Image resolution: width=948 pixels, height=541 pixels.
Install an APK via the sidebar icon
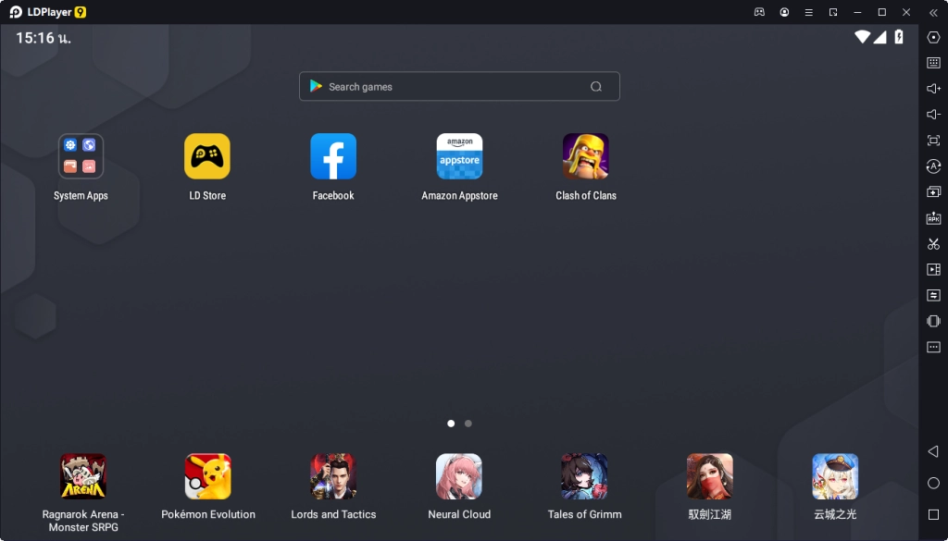(933, 217)
